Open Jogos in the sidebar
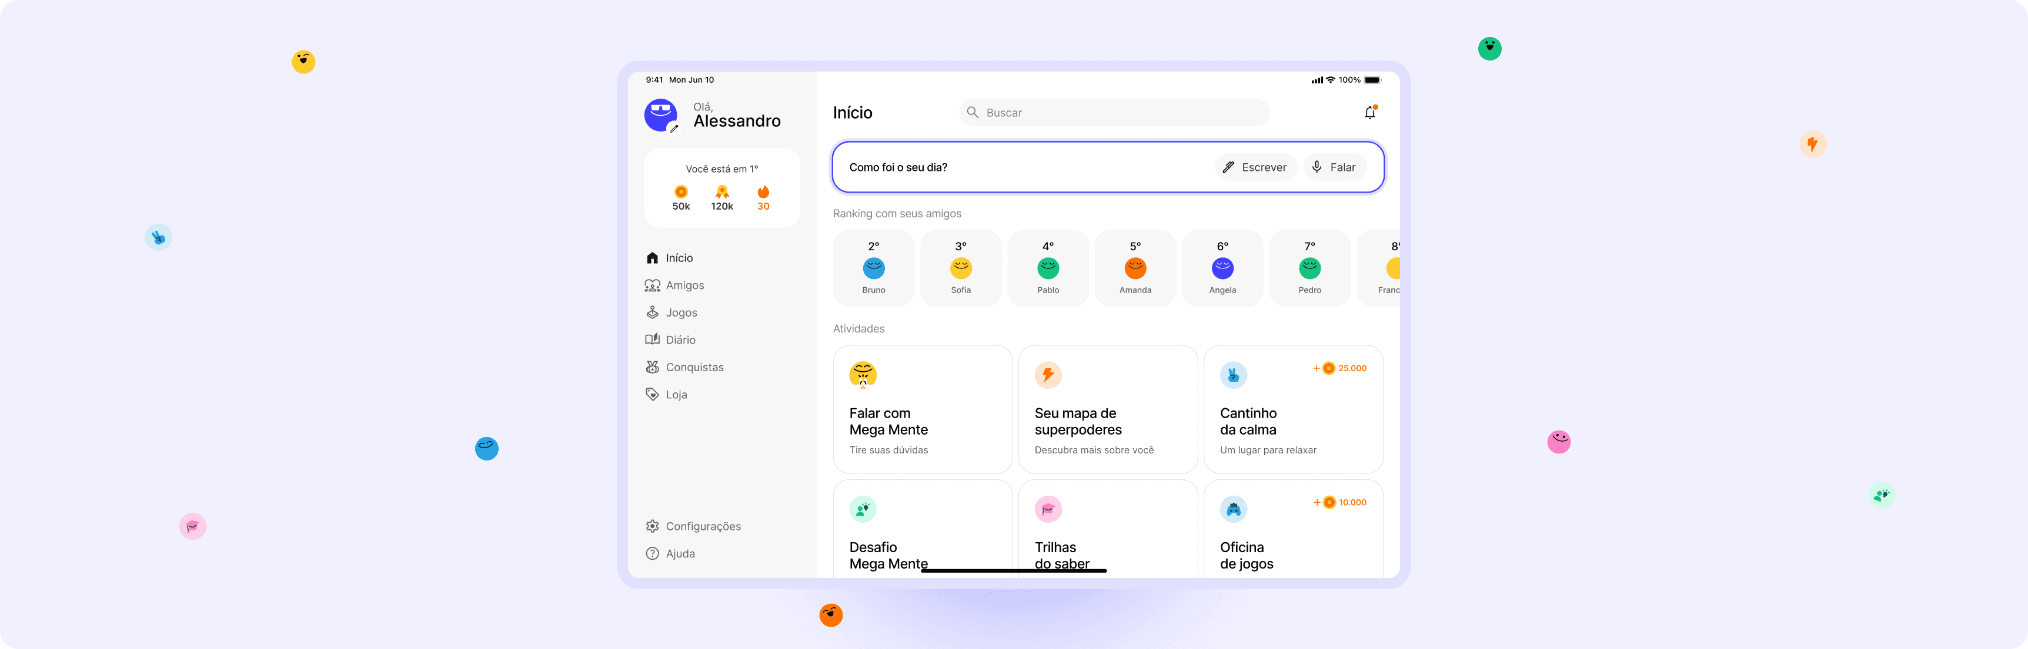 pos(680,312)
